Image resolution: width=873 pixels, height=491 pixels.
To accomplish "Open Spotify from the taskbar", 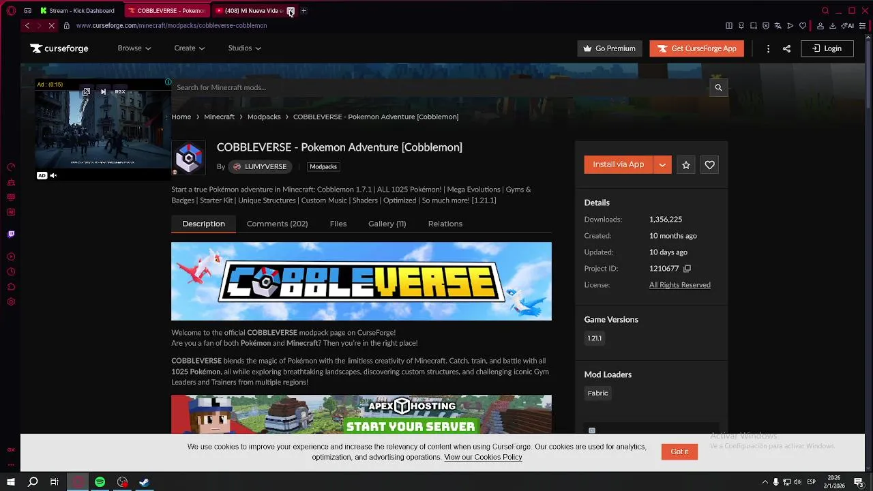I will (100, 482).
